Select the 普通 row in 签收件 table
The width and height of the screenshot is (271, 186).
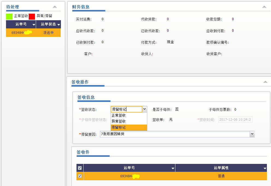221,176
